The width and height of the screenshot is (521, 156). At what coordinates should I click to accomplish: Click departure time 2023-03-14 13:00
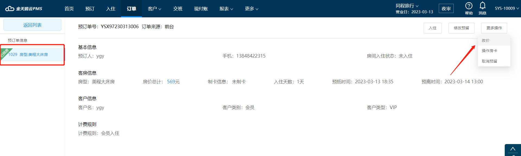[x=464, y=82]
